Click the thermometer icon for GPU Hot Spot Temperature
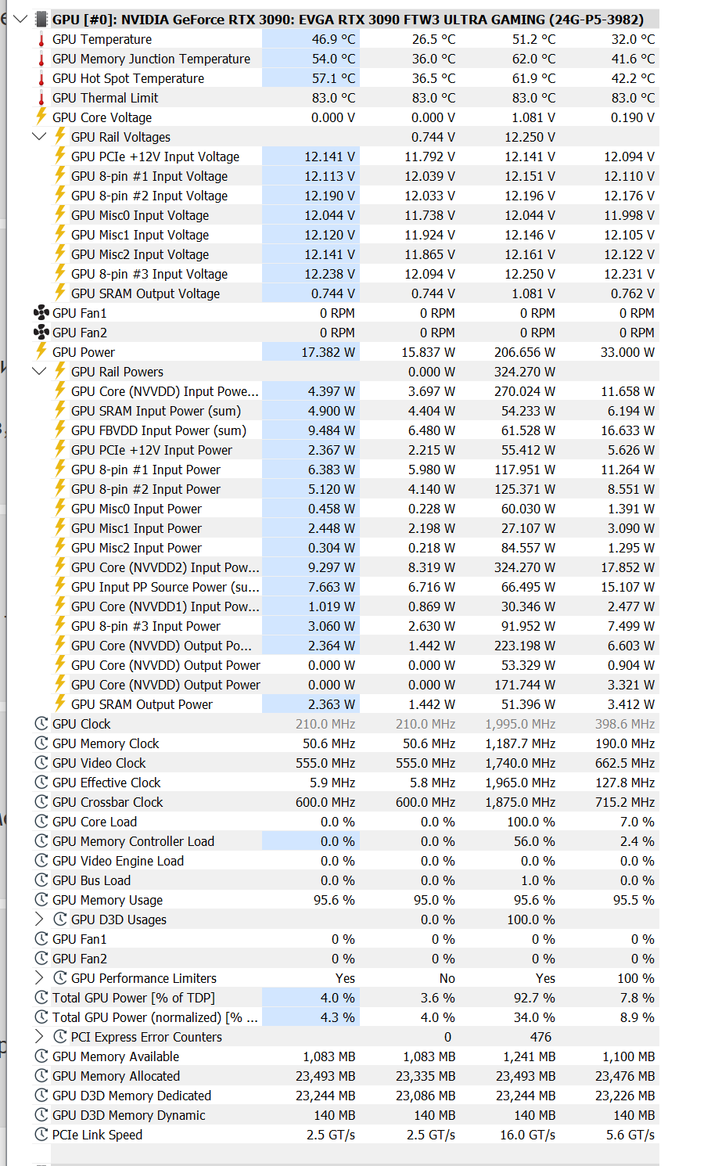 click(41, 78)
